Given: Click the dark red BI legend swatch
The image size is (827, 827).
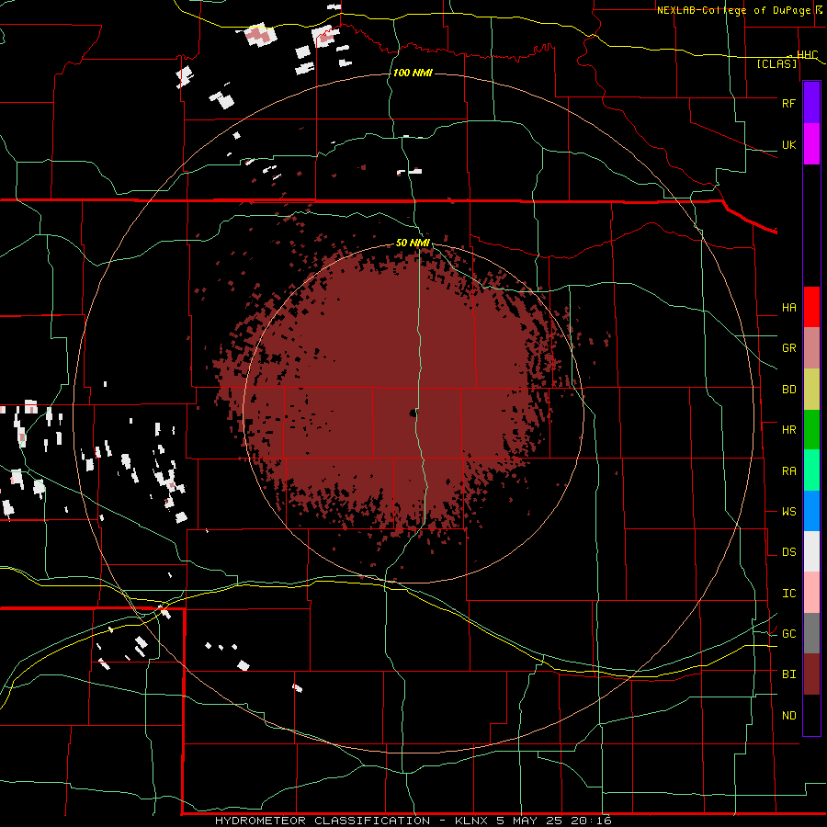Looking at the screenshot, I should 811,674.
